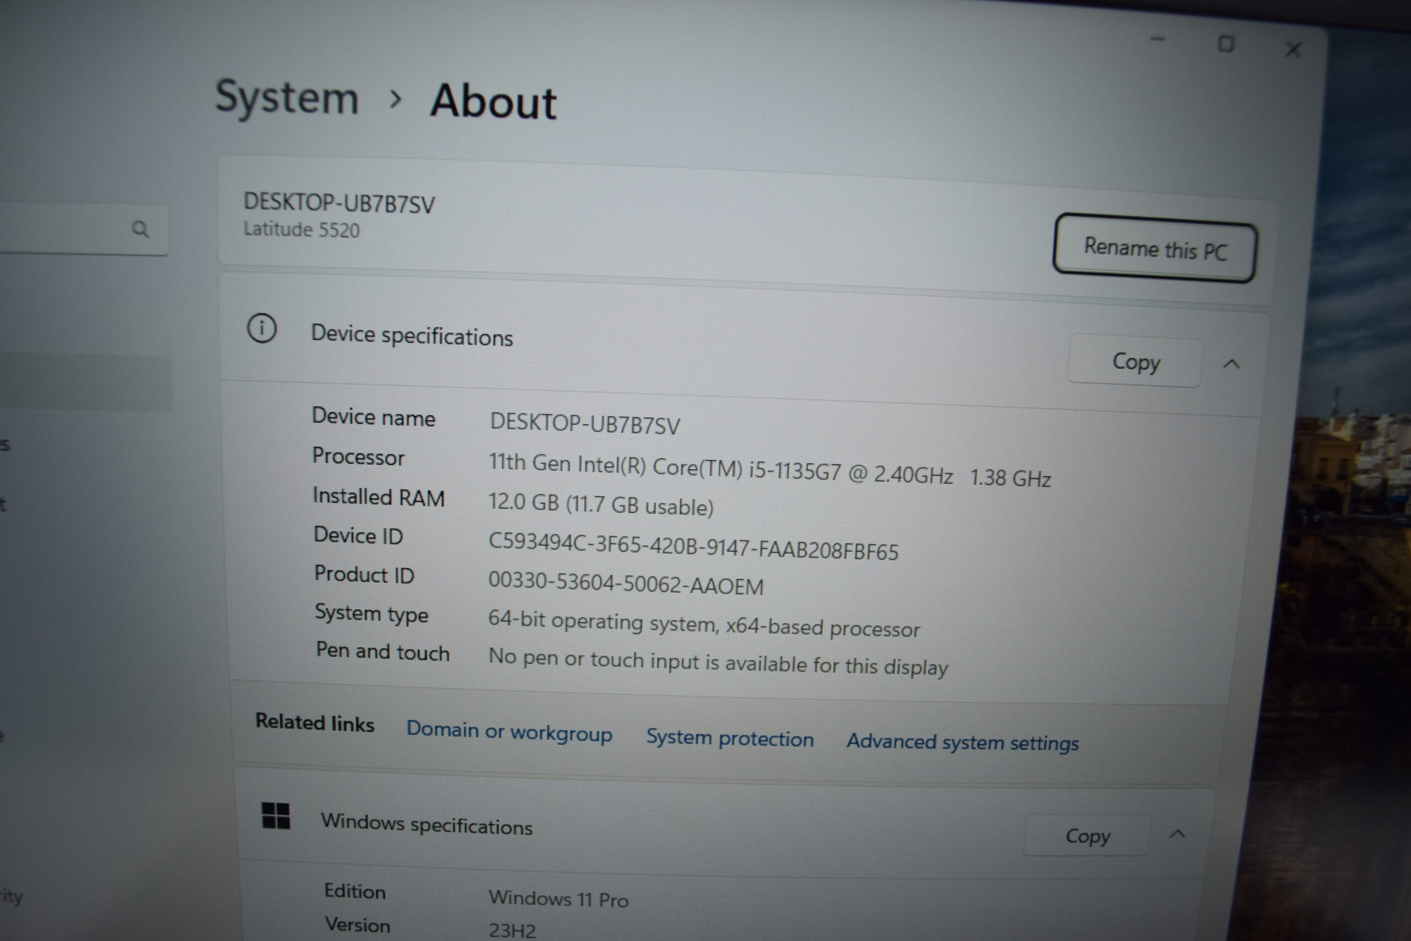Close the Settings window

tap(1294, 49)
